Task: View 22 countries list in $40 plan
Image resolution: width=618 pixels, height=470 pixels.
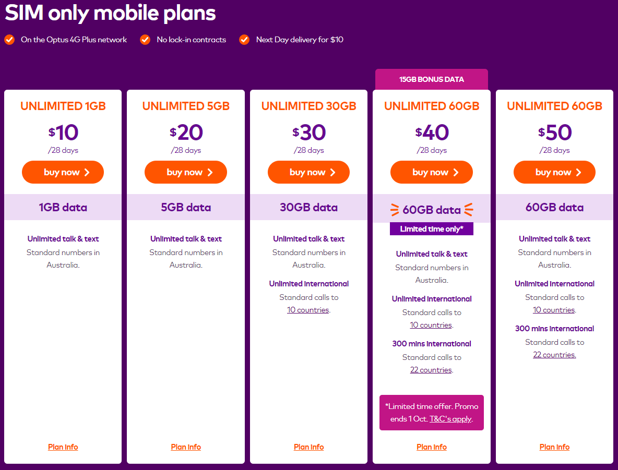Action: click(431, 370)
